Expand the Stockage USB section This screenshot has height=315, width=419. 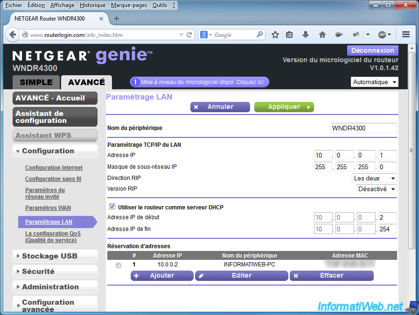(x=55, y=256)
